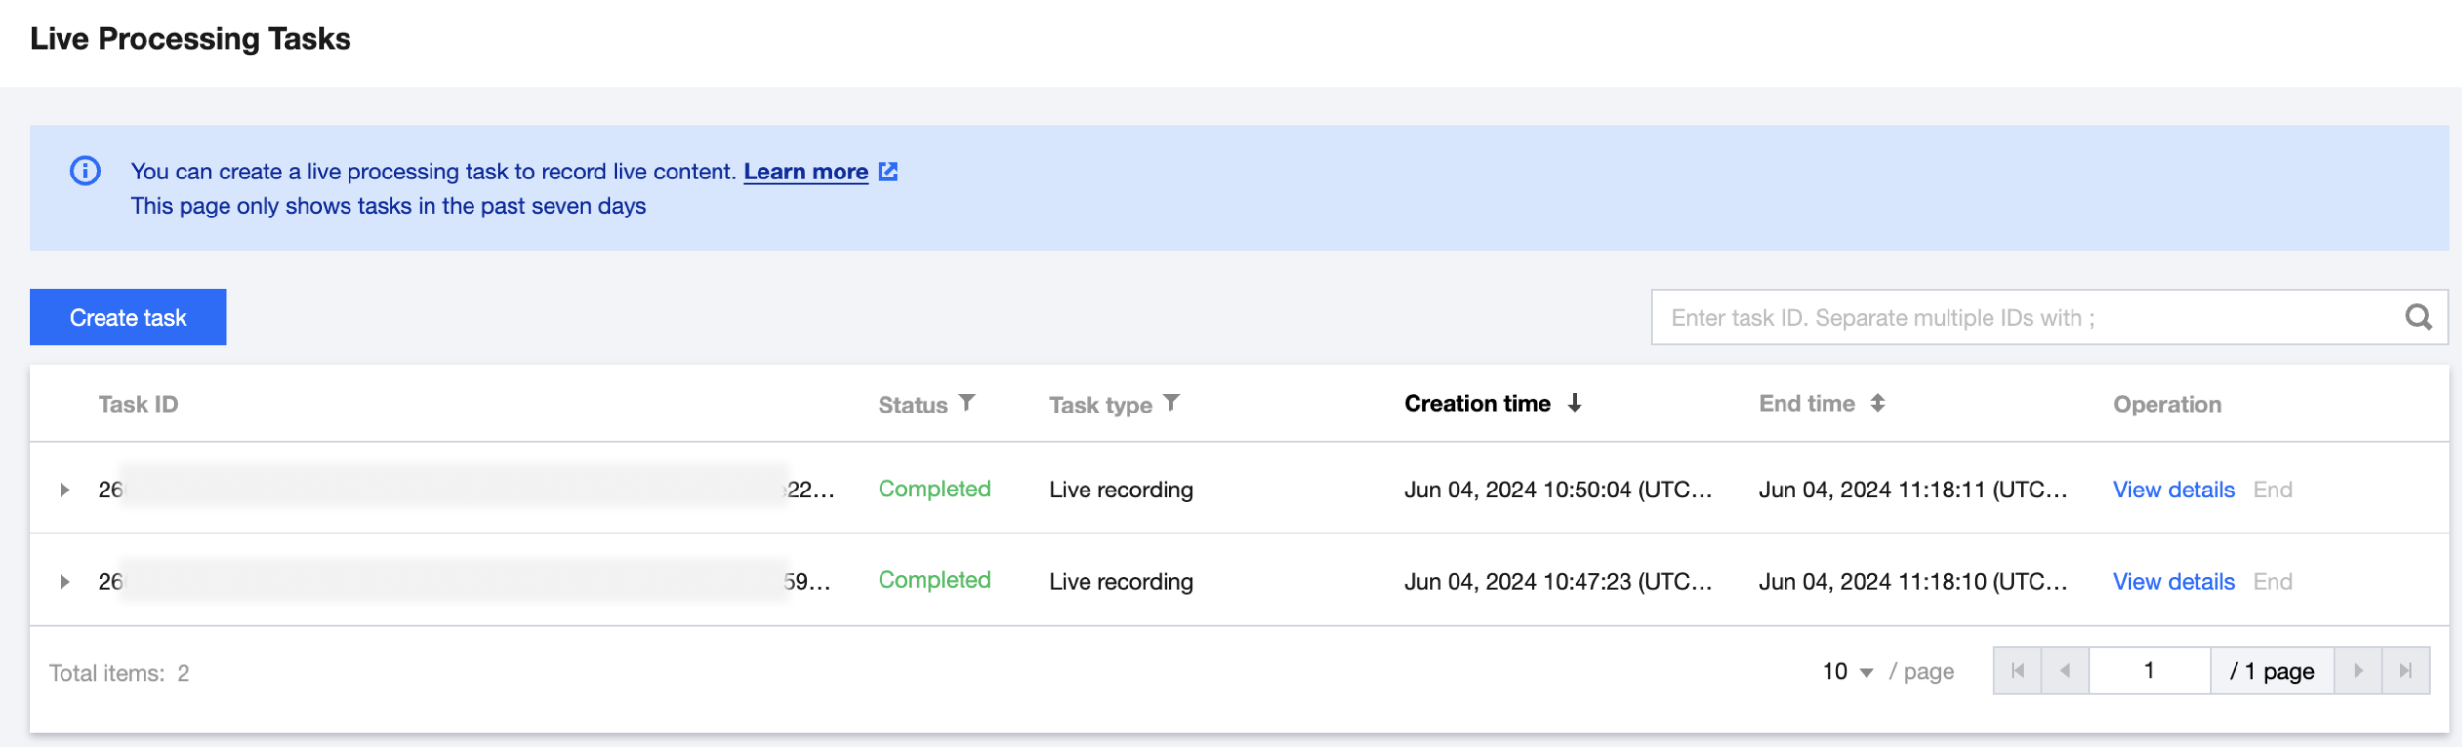The height and width of the screenshot is (747, 2462).
Task: Go to the next page arrow
Action: point(2358,671)
